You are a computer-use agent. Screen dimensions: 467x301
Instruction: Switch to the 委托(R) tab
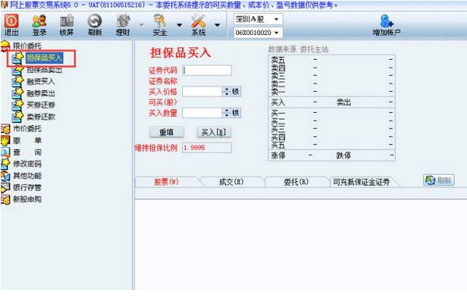(x=296, y=182)
